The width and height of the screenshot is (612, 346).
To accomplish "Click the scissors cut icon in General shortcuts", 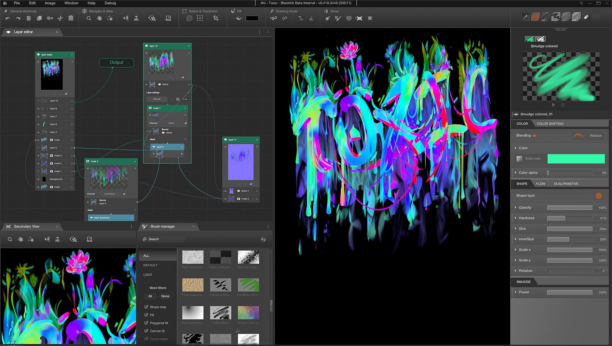I will click(60, 19).
